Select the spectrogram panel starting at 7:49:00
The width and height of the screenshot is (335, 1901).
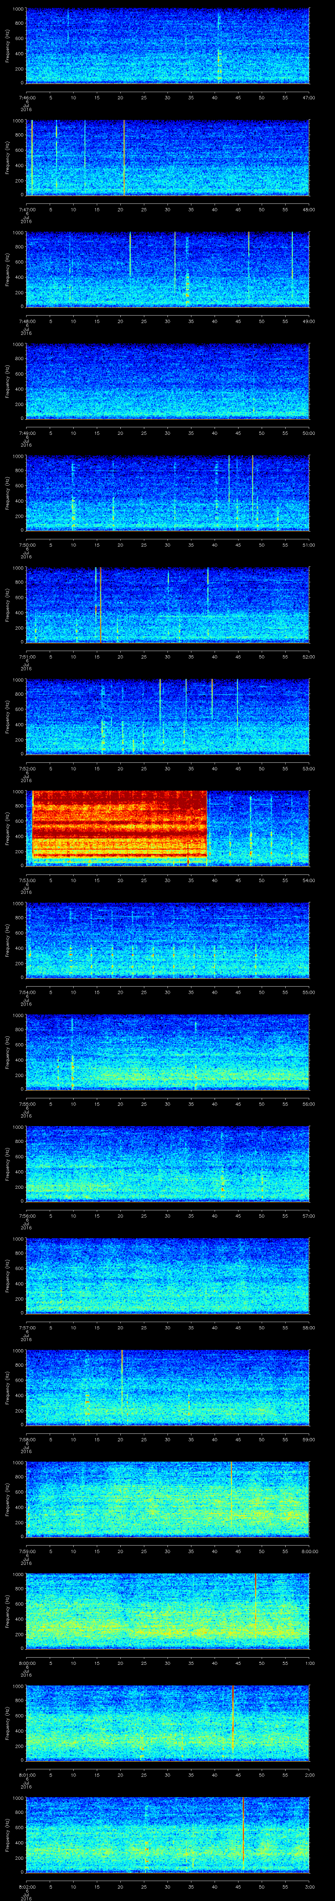(167, 381)
